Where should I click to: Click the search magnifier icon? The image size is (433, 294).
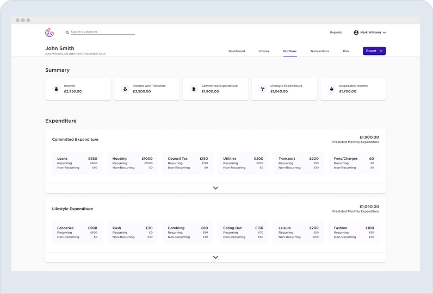tap(67, 33)
